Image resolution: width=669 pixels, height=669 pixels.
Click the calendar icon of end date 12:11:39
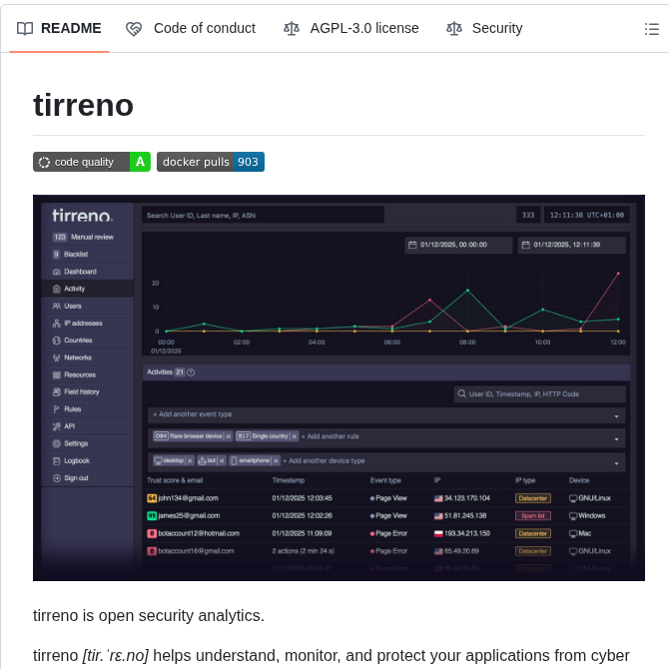525,245
